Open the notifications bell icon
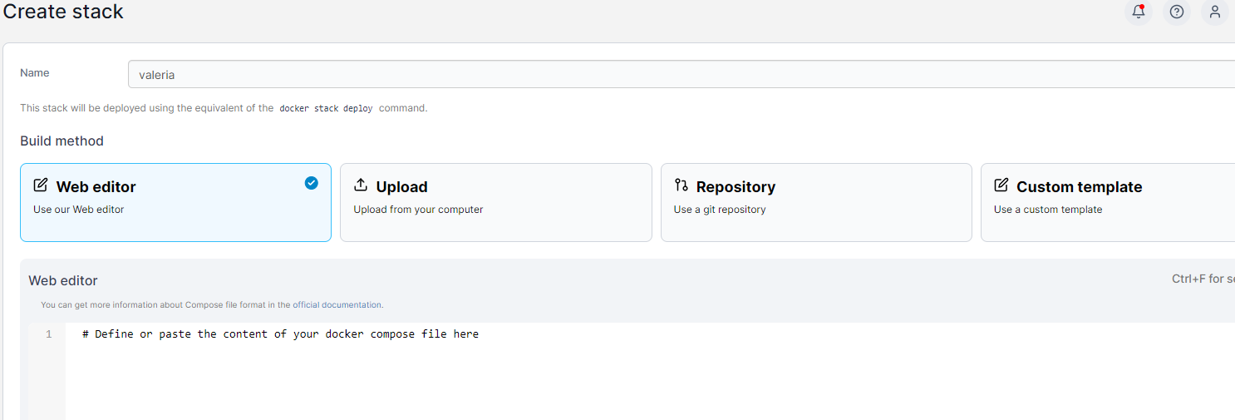1235x420 pixels. pyautogui.click(x=1139, y=12)
